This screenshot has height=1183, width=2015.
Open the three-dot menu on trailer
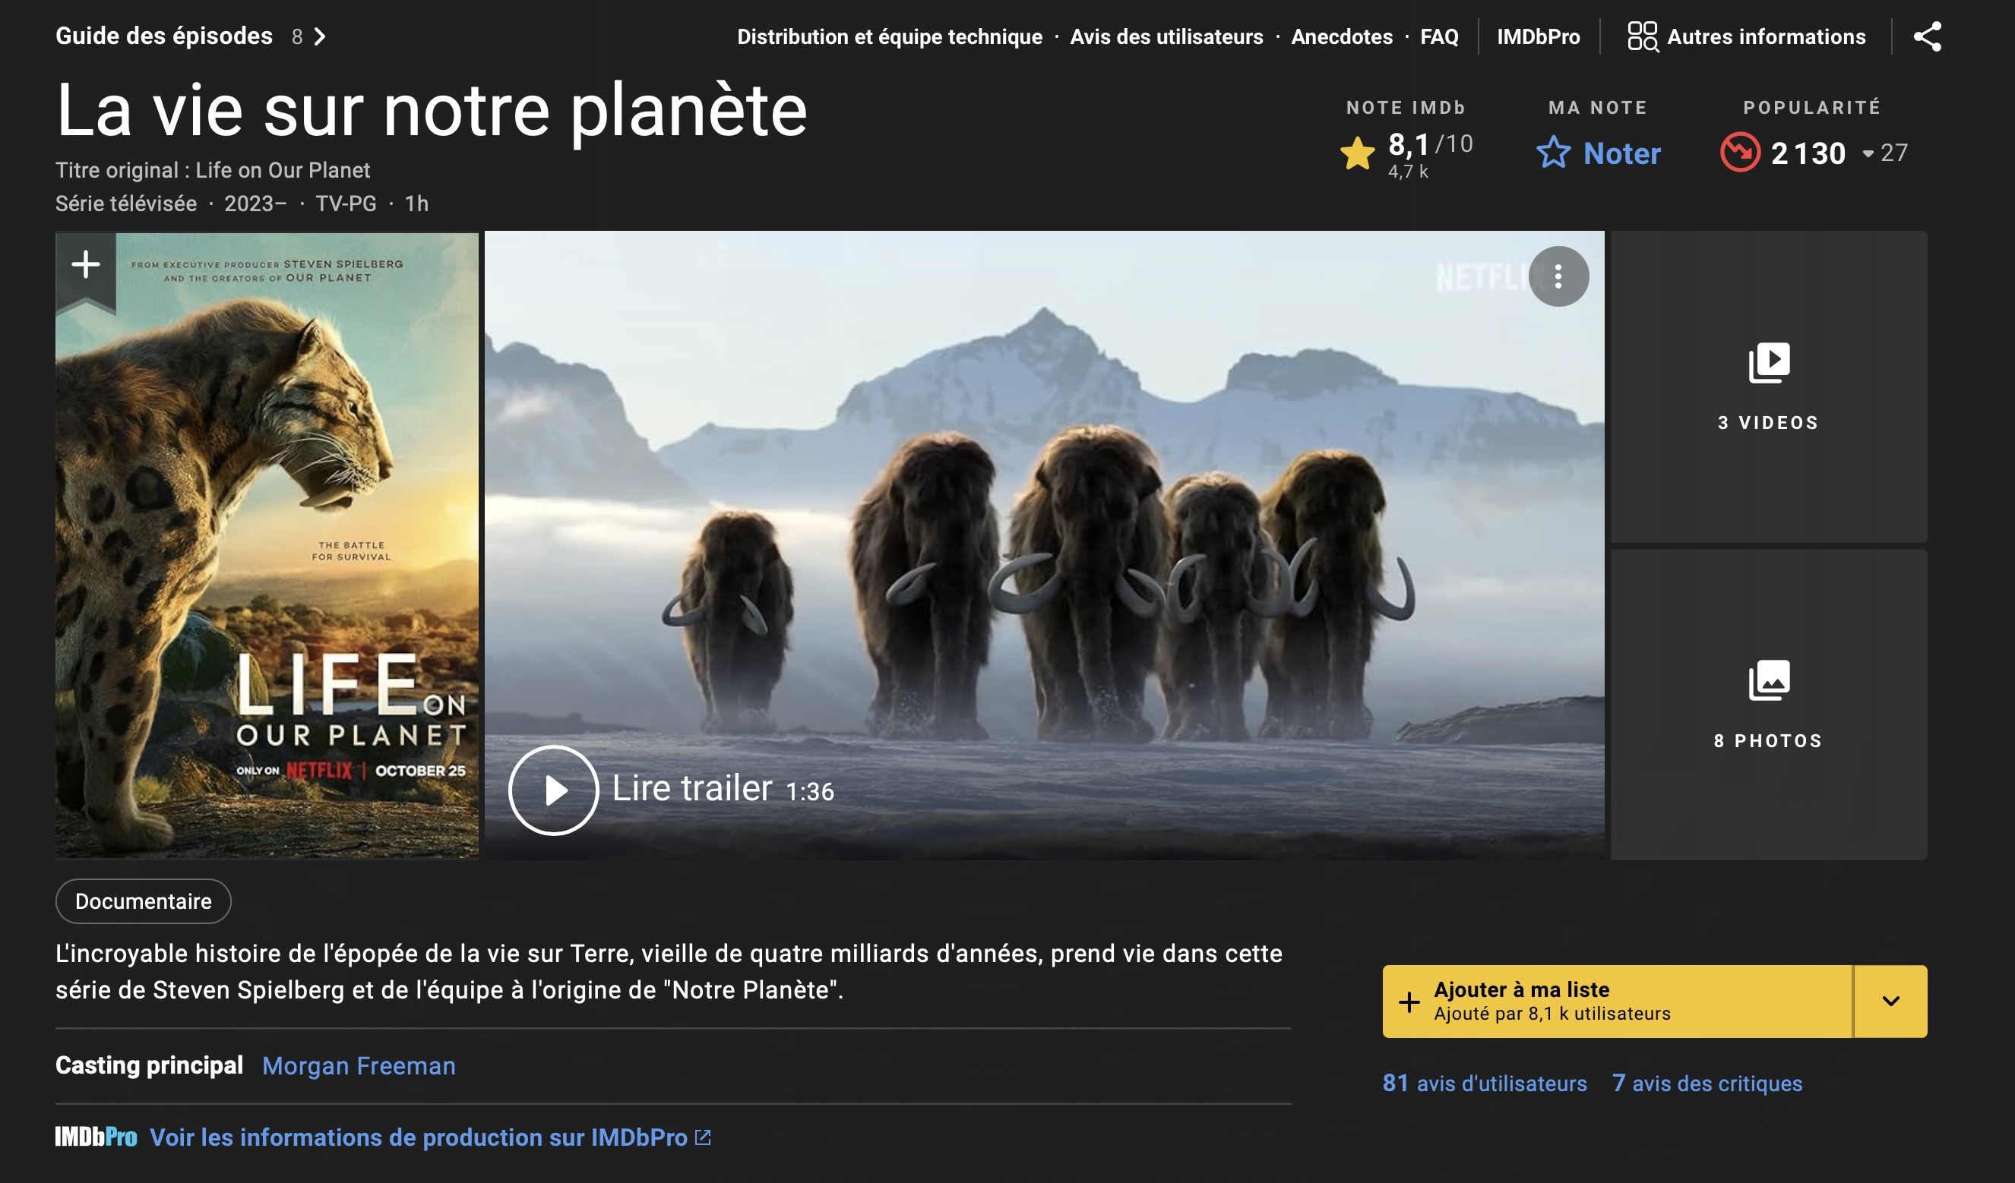pos(1558,276)
